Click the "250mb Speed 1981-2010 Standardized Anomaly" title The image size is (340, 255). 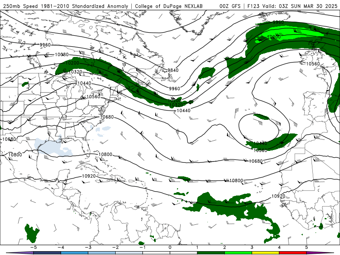(x=65, y=6)
